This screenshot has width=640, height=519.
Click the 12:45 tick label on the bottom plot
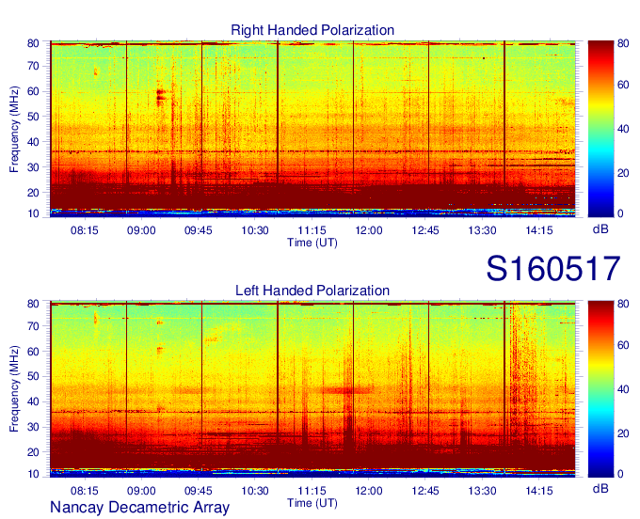(x=425, y=491)
